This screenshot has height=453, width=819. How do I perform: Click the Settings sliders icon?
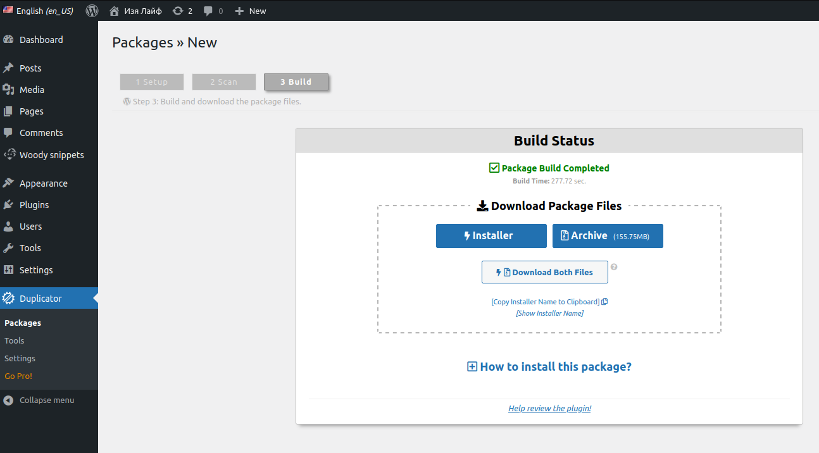(x=8, y=270)
